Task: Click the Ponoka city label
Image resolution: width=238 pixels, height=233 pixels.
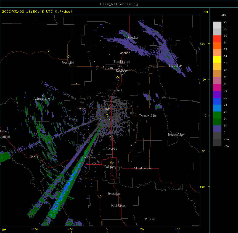Action: 133,38
